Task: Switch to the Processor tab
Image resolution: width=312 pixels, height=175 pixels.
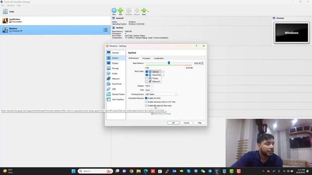Action: click(146, 58)
